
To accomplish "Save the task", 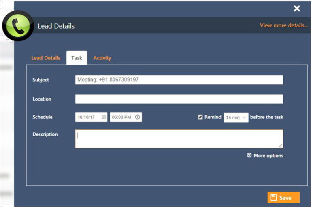I will 283,197.
